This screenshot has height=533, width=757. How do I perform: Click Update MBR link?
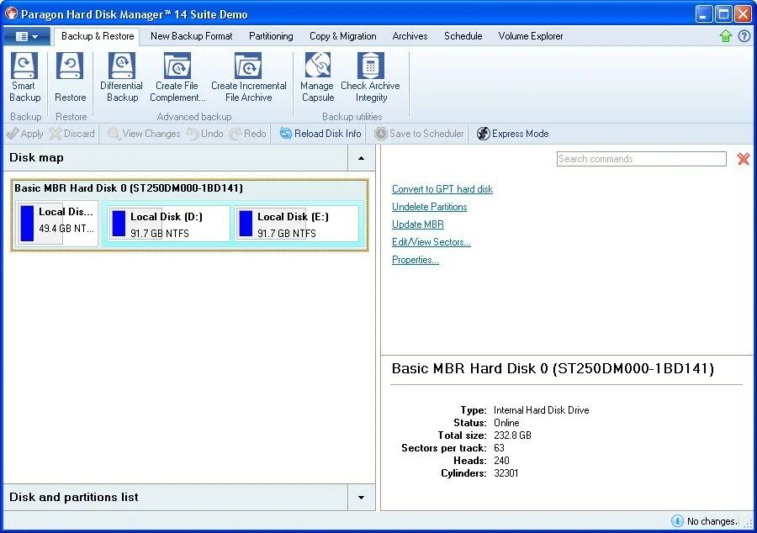click(x=417, y=224)
